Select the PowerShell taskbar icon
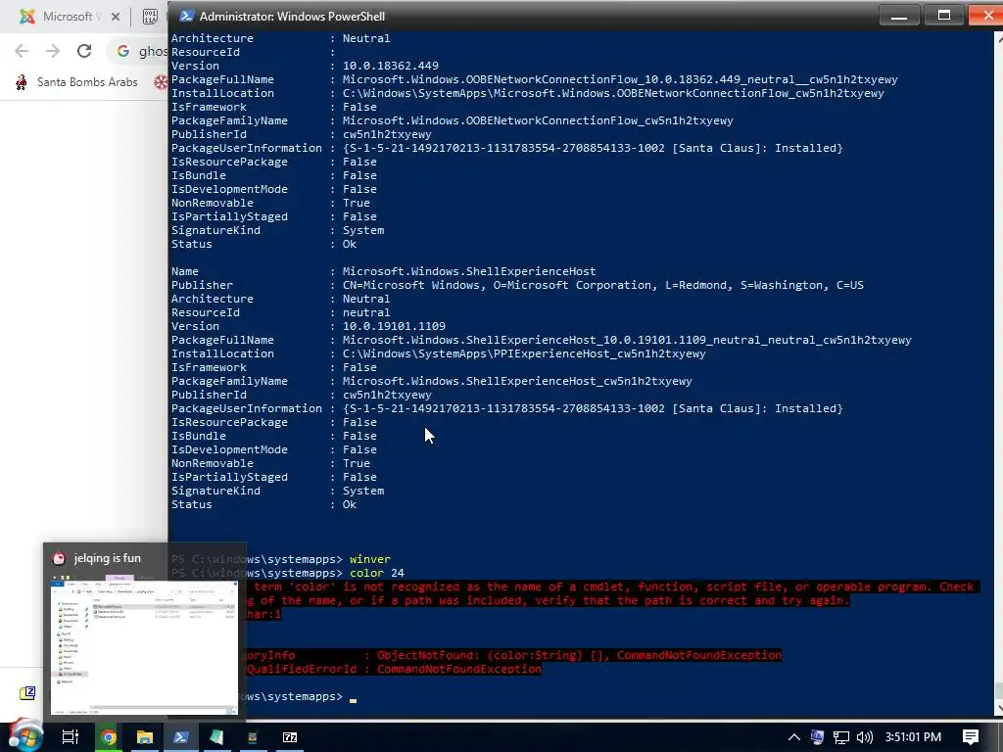Screen dimensions: 1003x752 [x=181, y=737]
